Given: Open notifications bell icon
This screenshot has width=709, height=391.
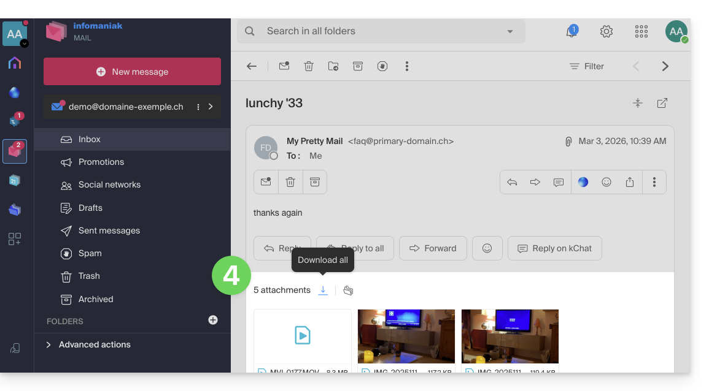Looking at the screenshot, I should 571,32.
